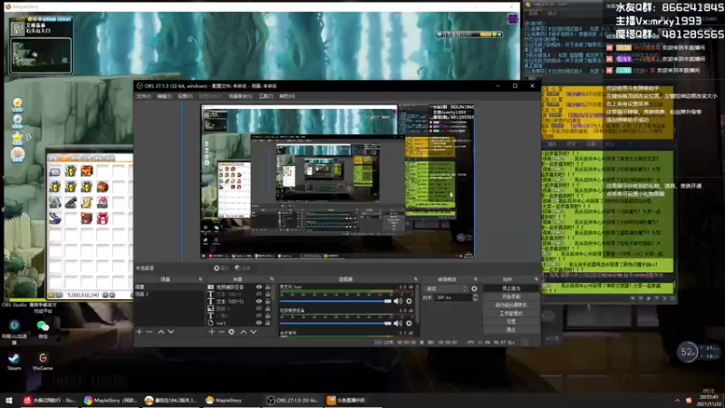
Task: Expand the arrow beside MapleStory star icon
Action: 29,138
